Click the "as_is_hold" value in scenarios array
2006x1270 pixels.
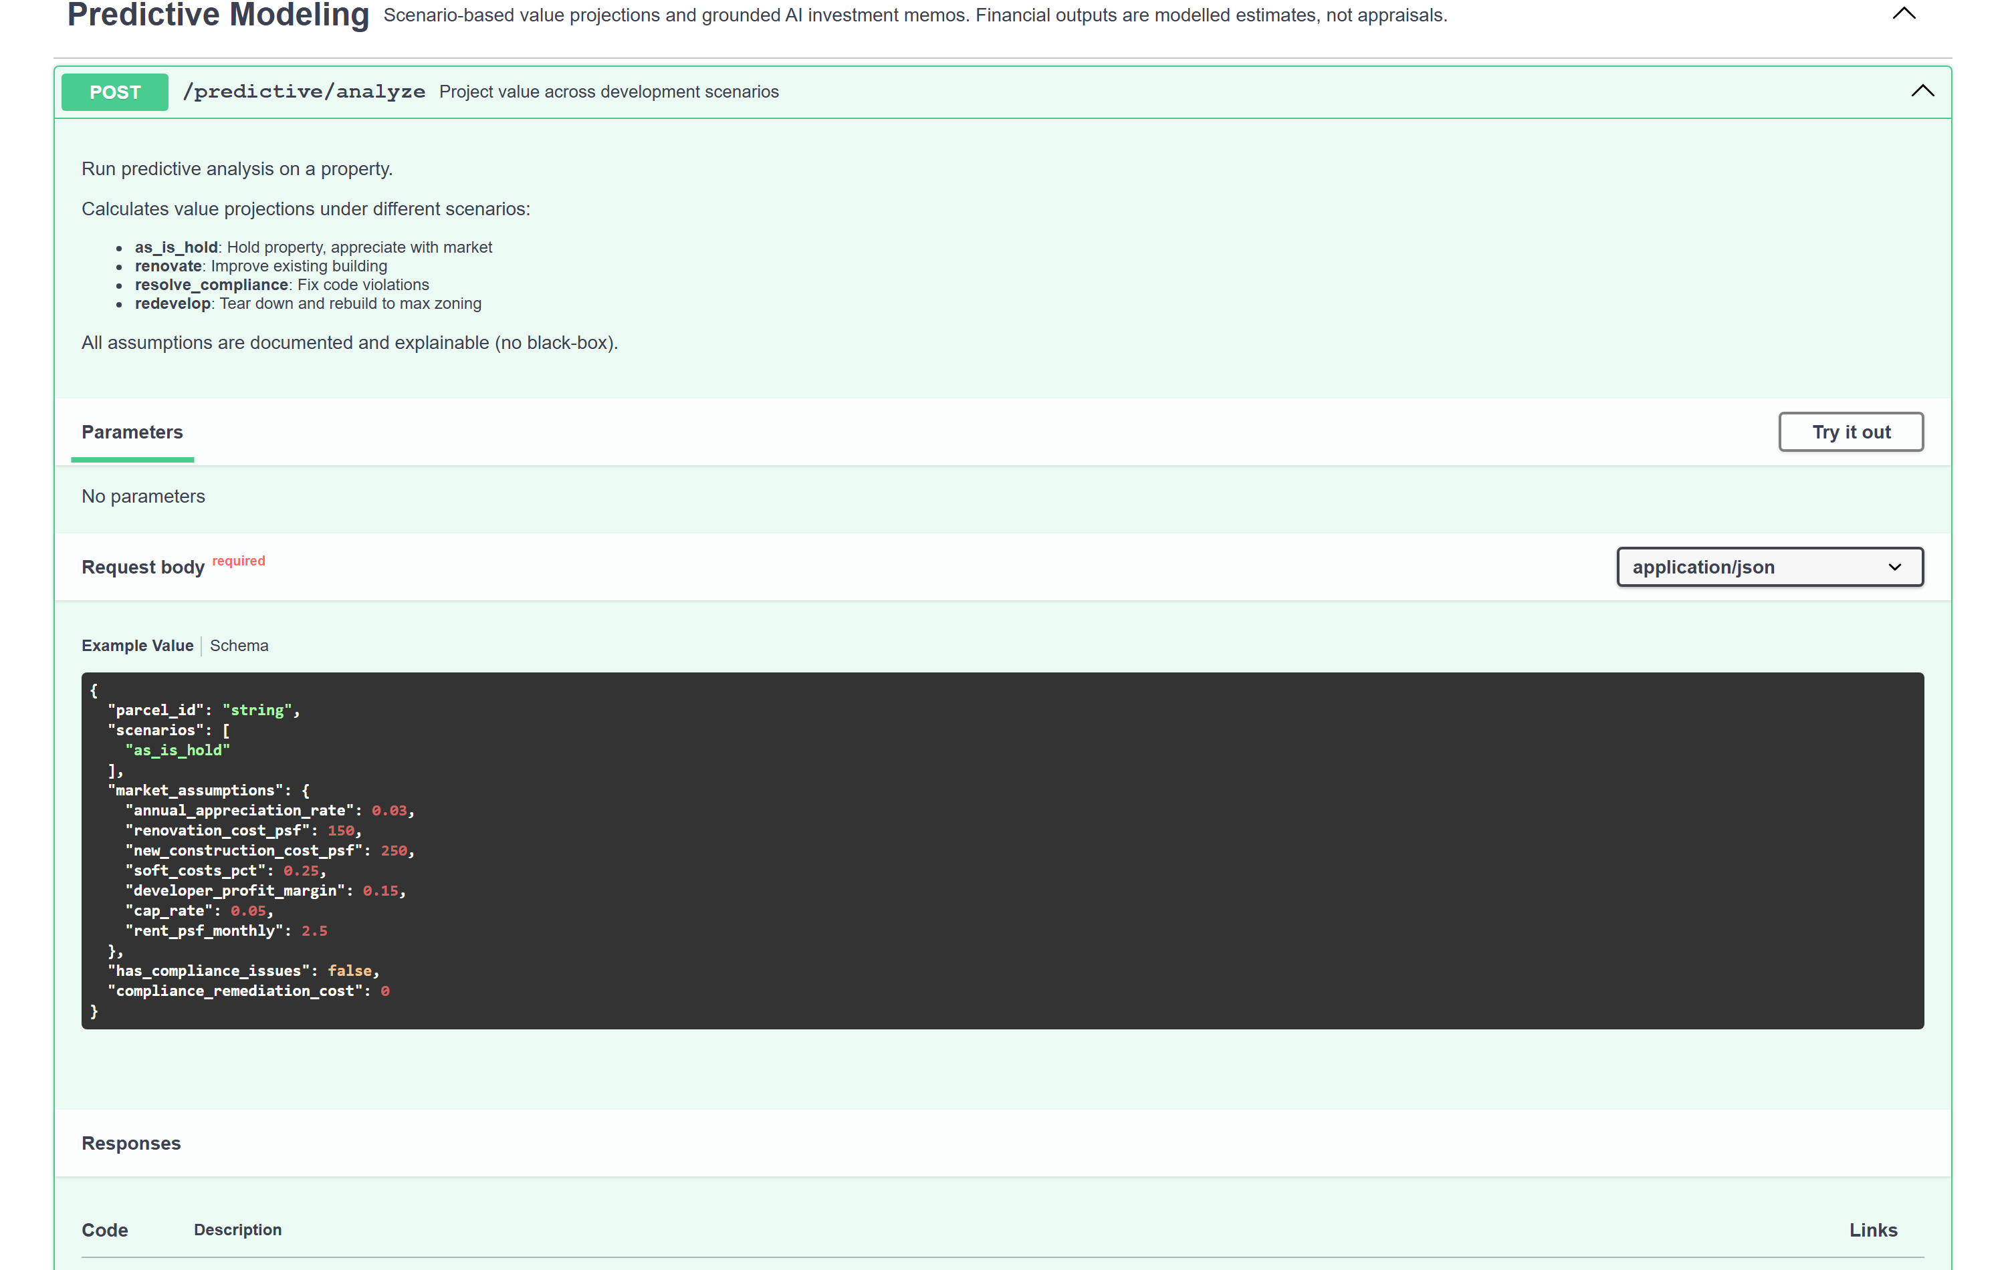click(x=177, y=751)
